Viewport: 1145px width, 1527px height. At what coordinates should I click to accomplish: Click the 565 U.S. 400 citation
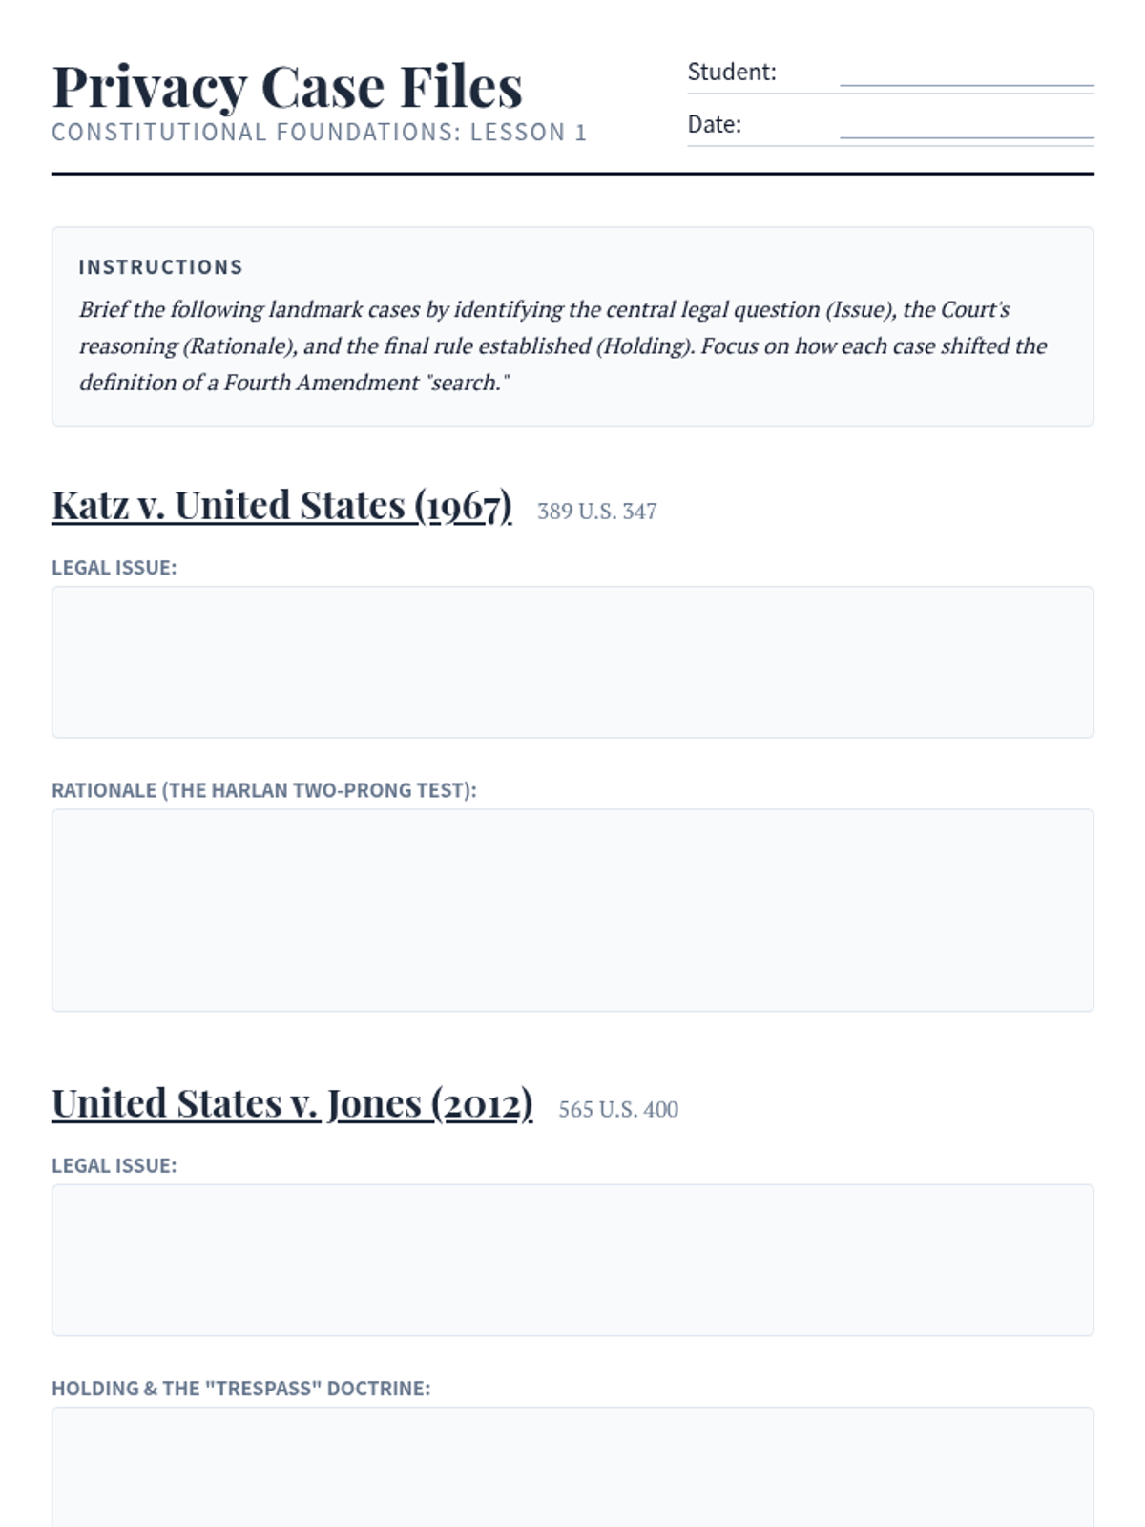[618, 1109]
